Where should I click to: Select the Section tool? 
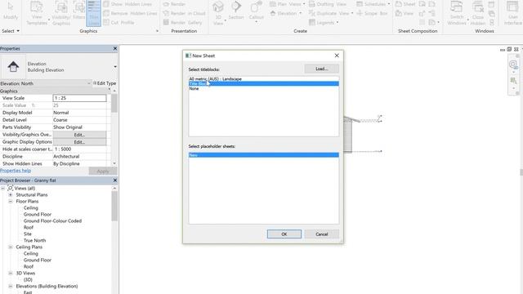[236, 11]
